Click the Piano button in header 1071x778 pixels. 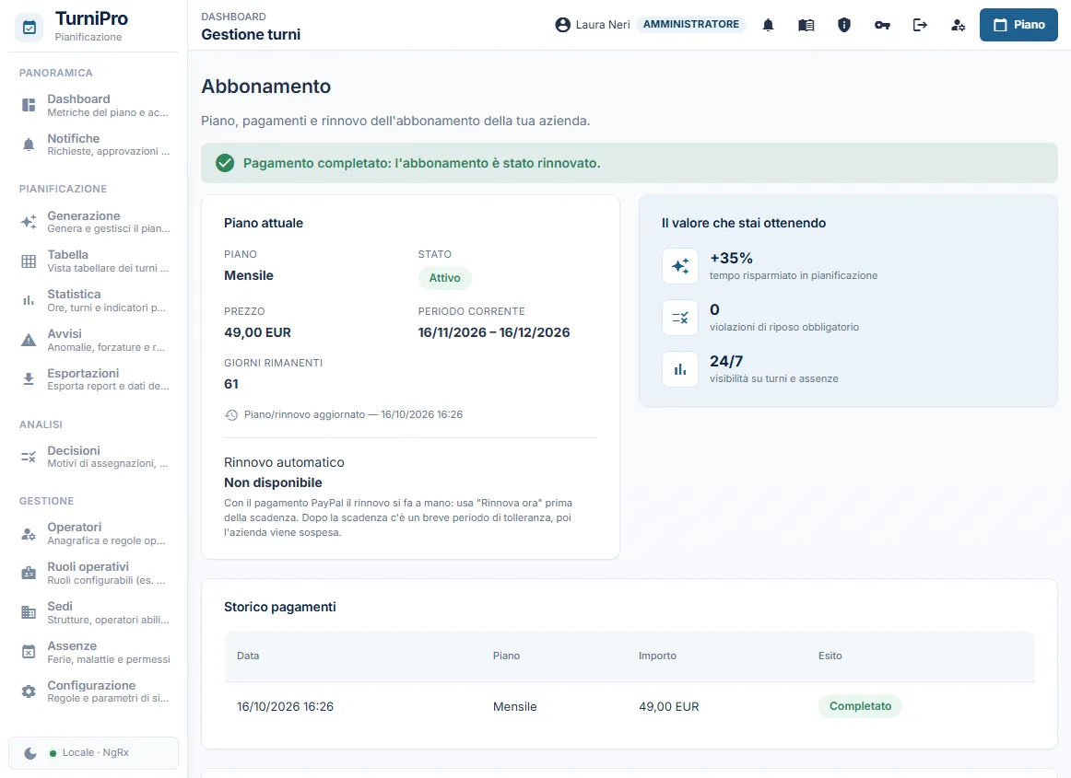tap(1018, 25)
